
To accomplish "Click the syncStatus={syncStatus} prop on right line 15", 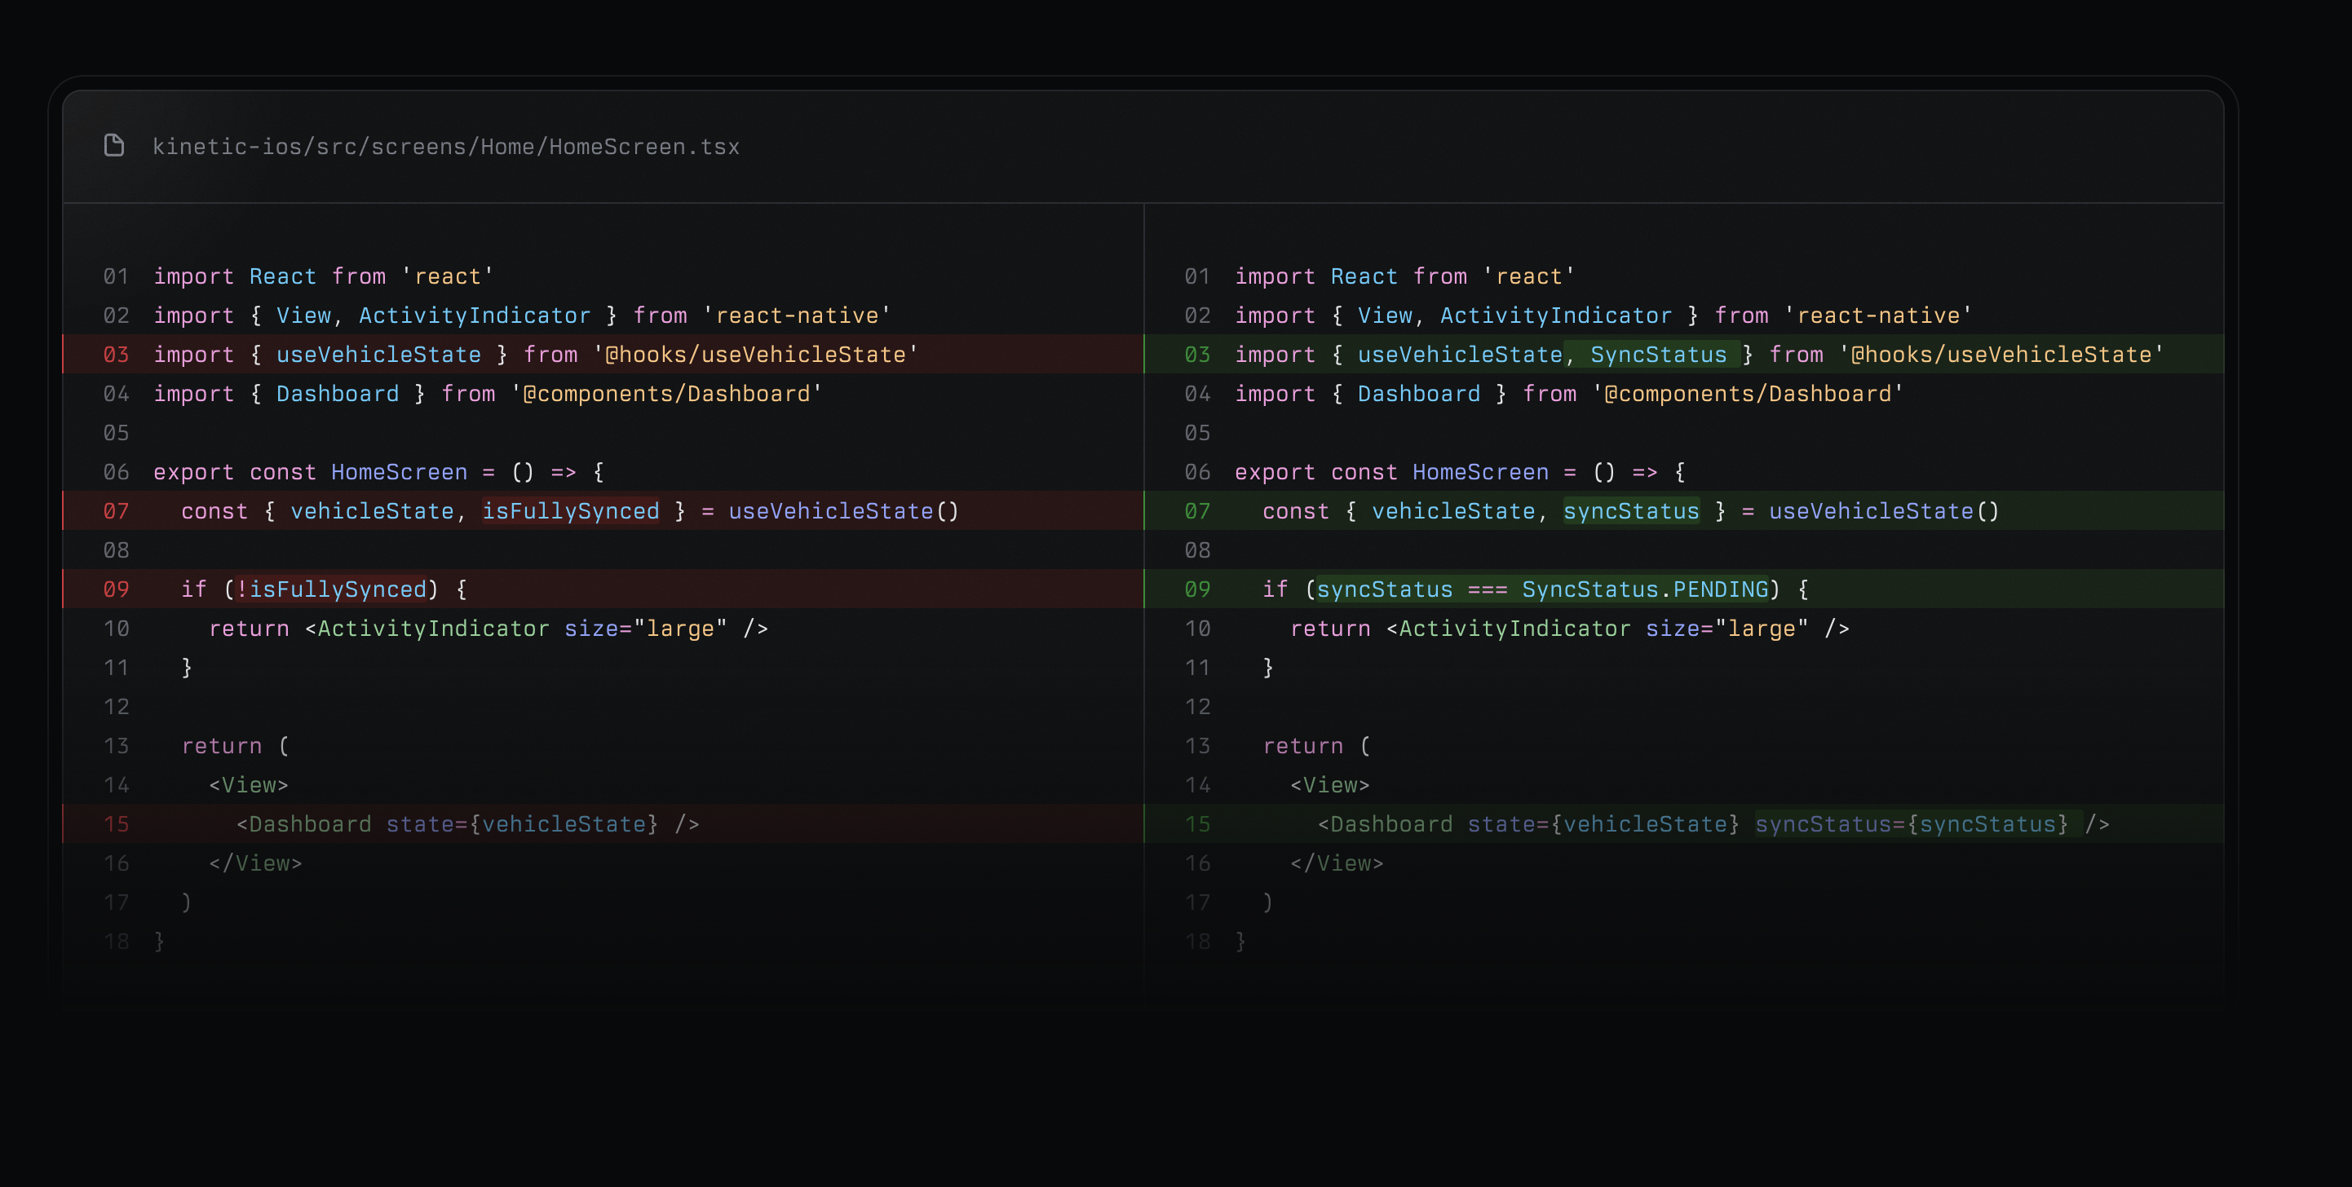I will 1911,824.
